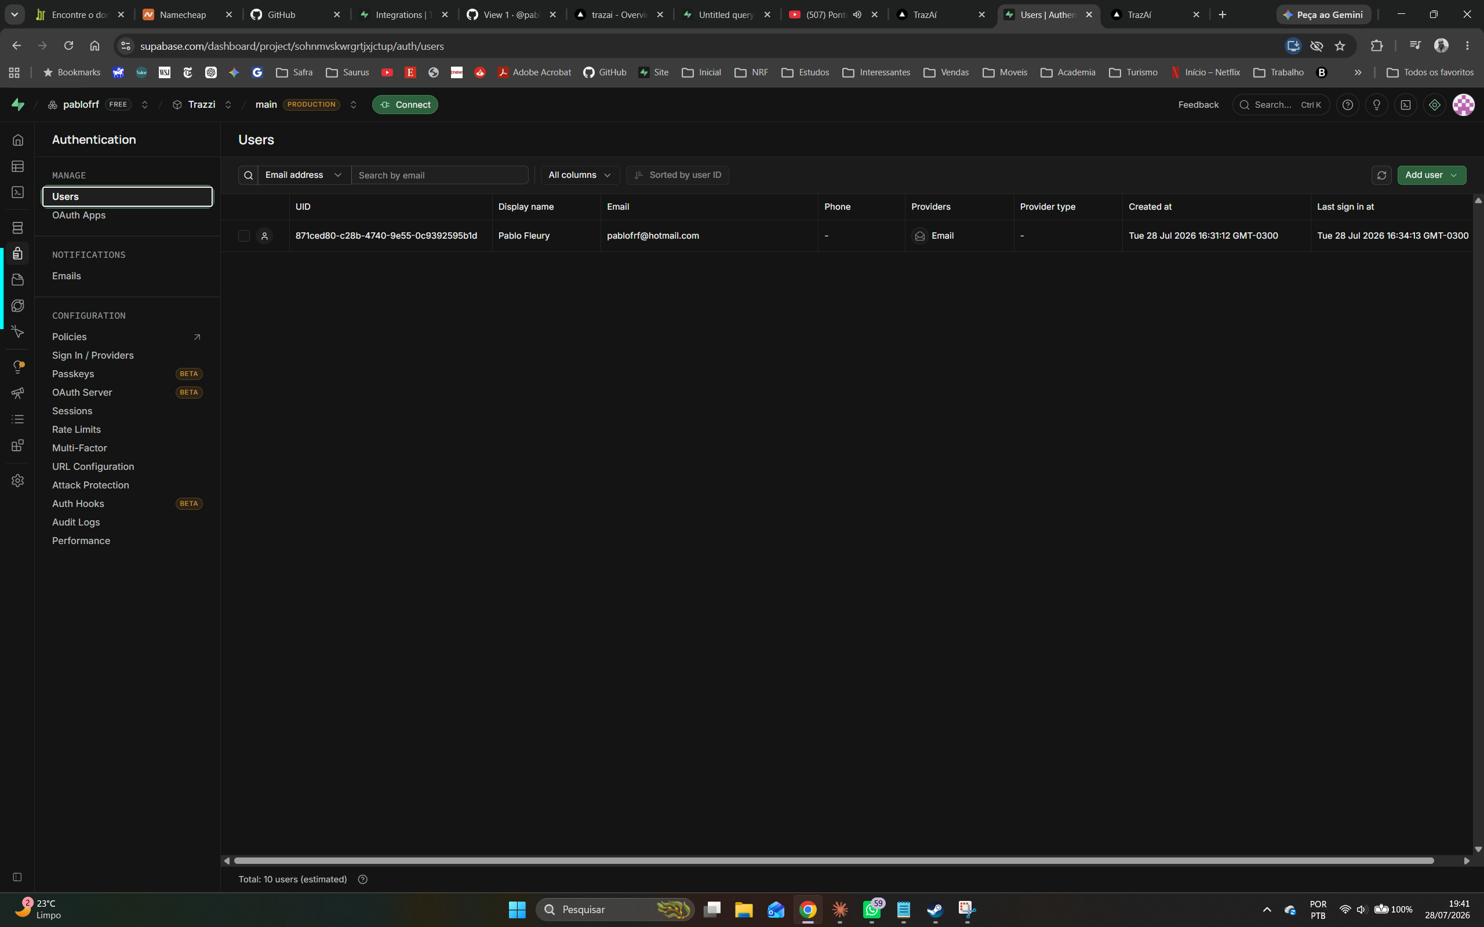Click the Peça ao Gemini button

1323,14
